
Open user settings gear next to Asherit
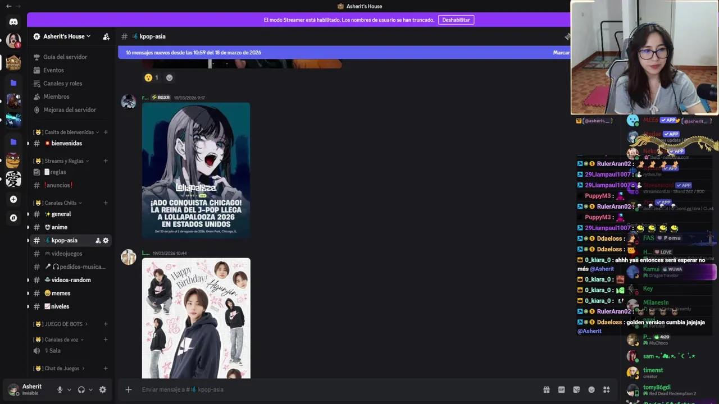click(x=102, y=389)
